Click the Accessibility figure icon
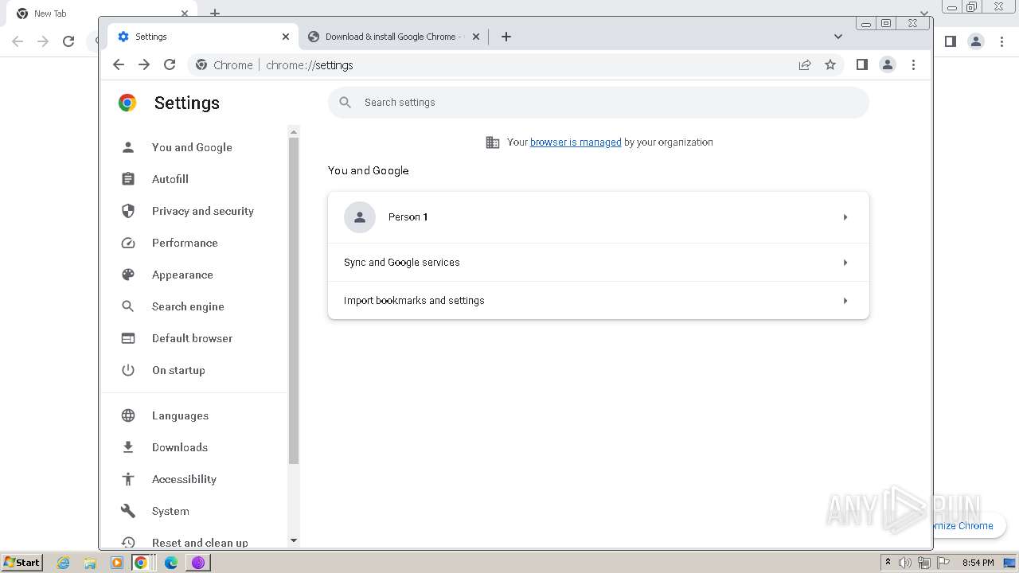This screenshot has height=573, width=1019. tap(127, 479)
